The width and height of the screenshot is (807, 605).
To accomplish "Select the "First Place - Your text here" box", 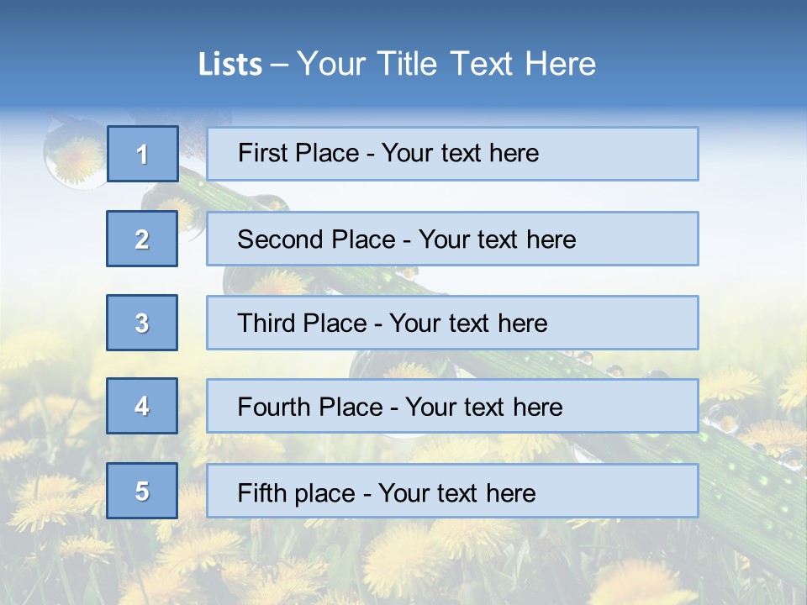I will pyautogui.click(x=452, y=154).
